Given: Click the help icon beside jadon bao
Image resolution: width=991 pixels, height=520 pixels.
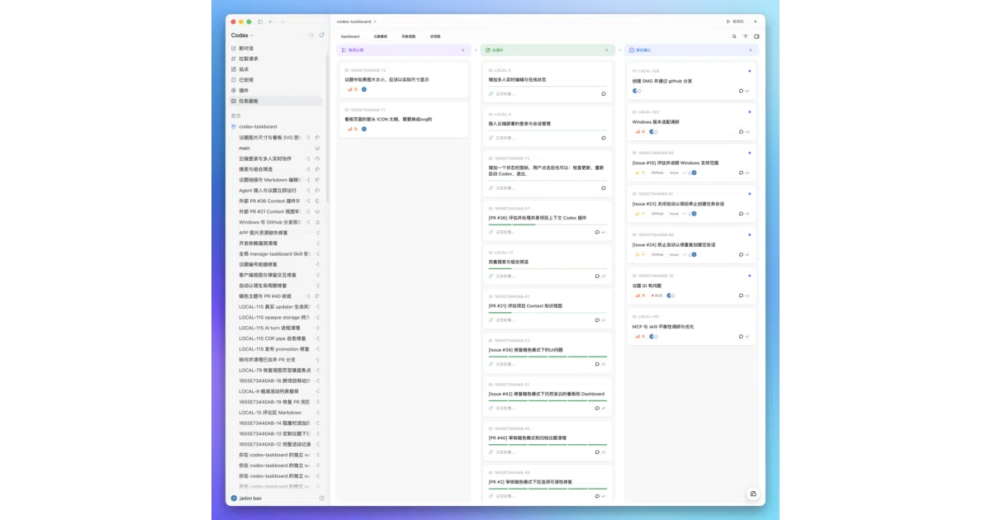Looking at the screenshot, I should pos(322,498).
